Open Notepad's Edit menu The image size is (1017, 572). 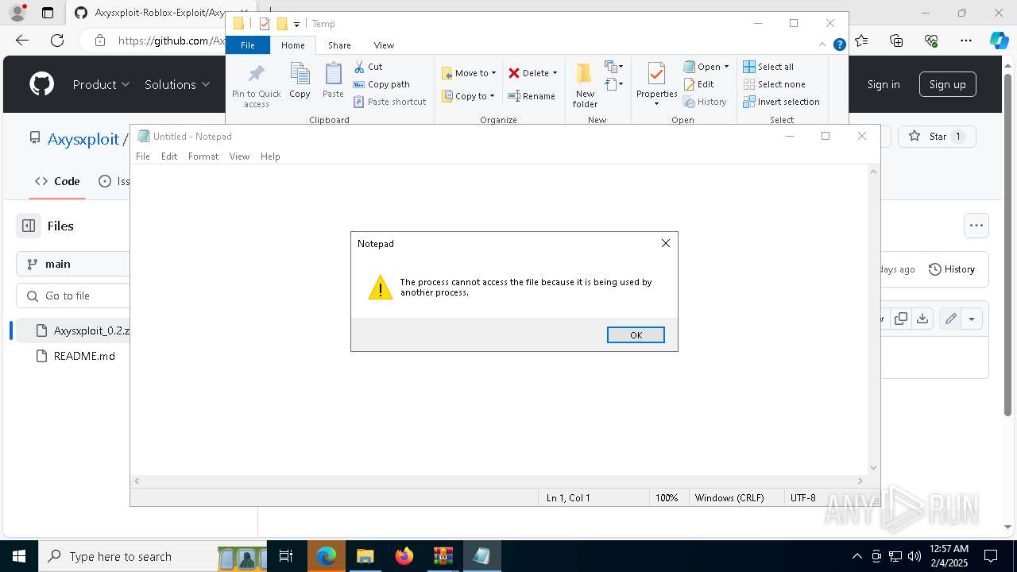pos(169,157)
